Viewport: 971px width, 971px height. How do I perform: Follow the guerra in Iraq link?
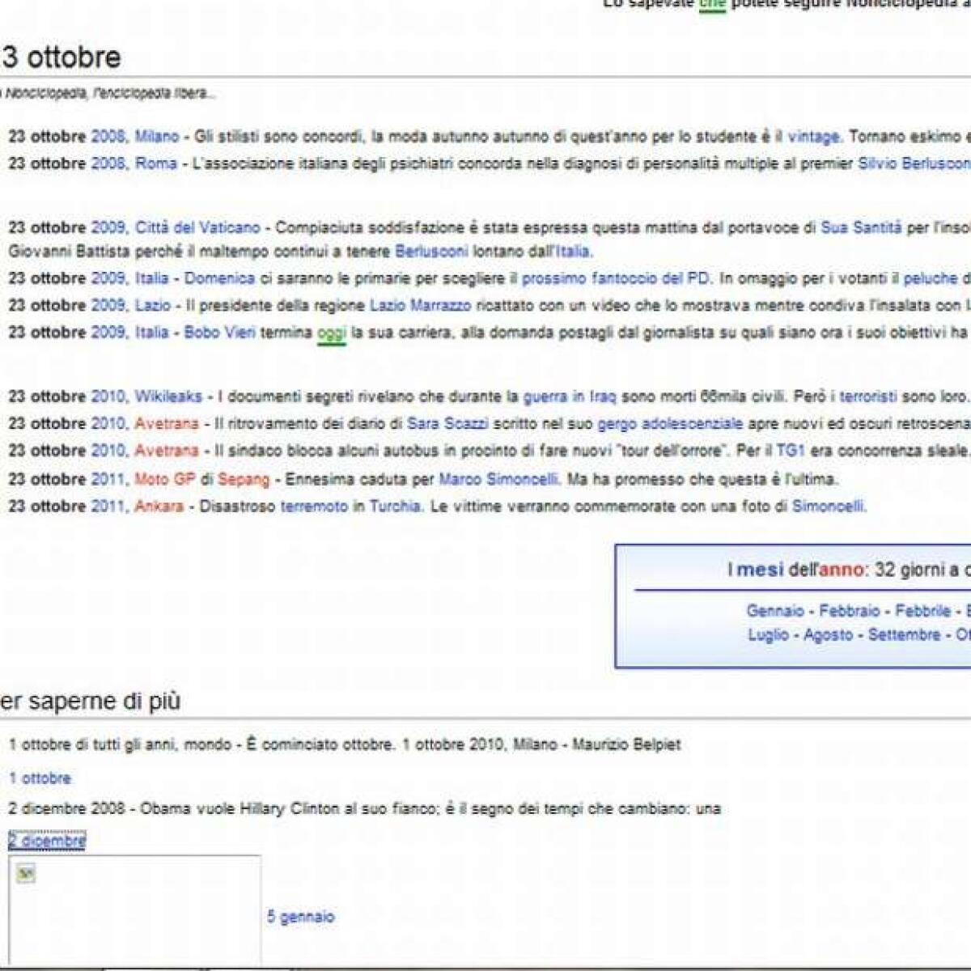click(x=570, y=396)
